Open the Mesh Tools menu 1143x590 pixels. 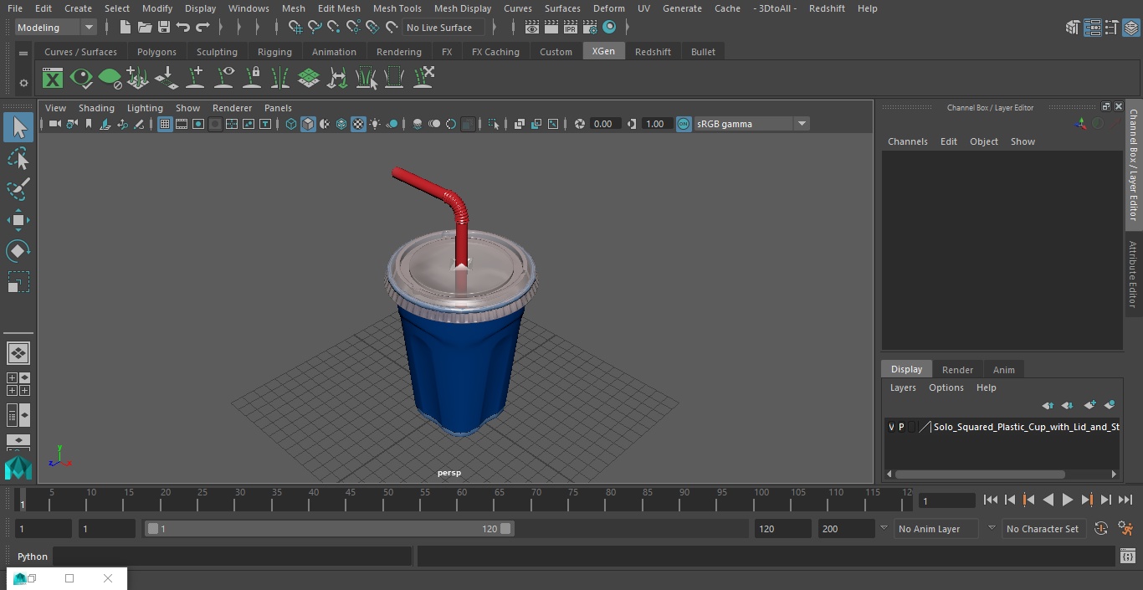click(x=397, y=8)
